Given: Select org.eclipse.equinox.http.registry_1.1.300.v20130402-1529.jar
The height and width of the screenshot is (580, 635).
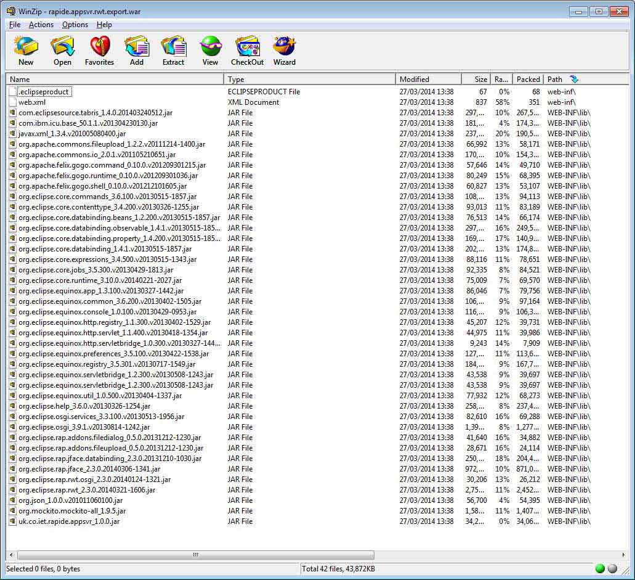Looking at the screenshot, I should pyautogui.click(x=115, y=322).
